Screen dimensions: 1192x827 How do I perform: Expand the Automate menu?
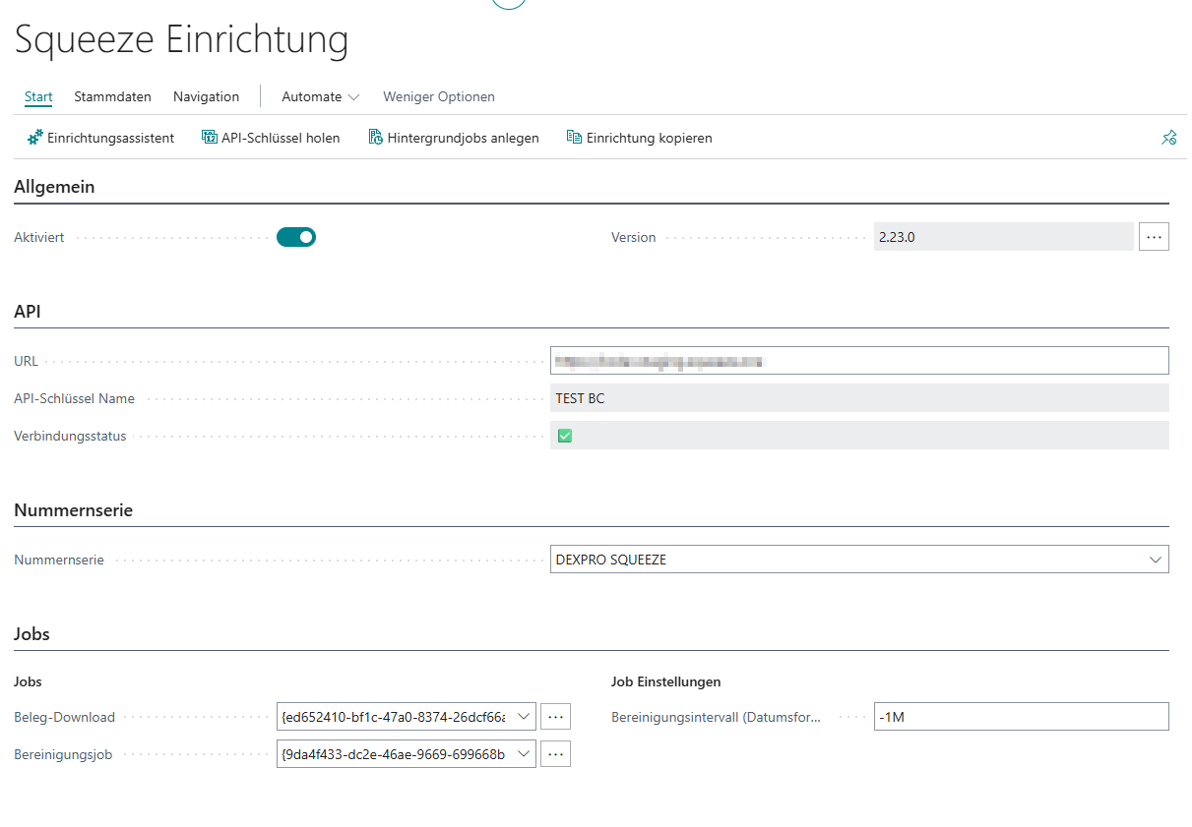321,97
